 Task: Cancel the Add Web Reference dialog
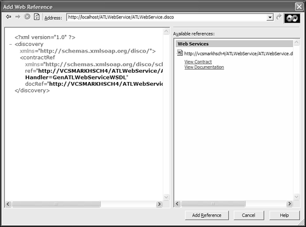(248, 215)
